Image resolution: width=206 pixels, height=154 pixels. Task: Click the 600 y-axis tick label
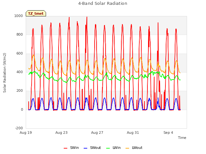pos(20,54)
